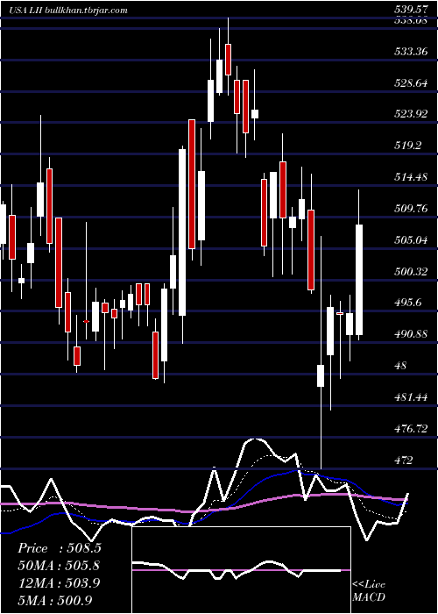Image resolution: width=438 pixels, height=614 pixels.
Task: Click the '12MA : 503.9' readout
Action: coord(59,582)
